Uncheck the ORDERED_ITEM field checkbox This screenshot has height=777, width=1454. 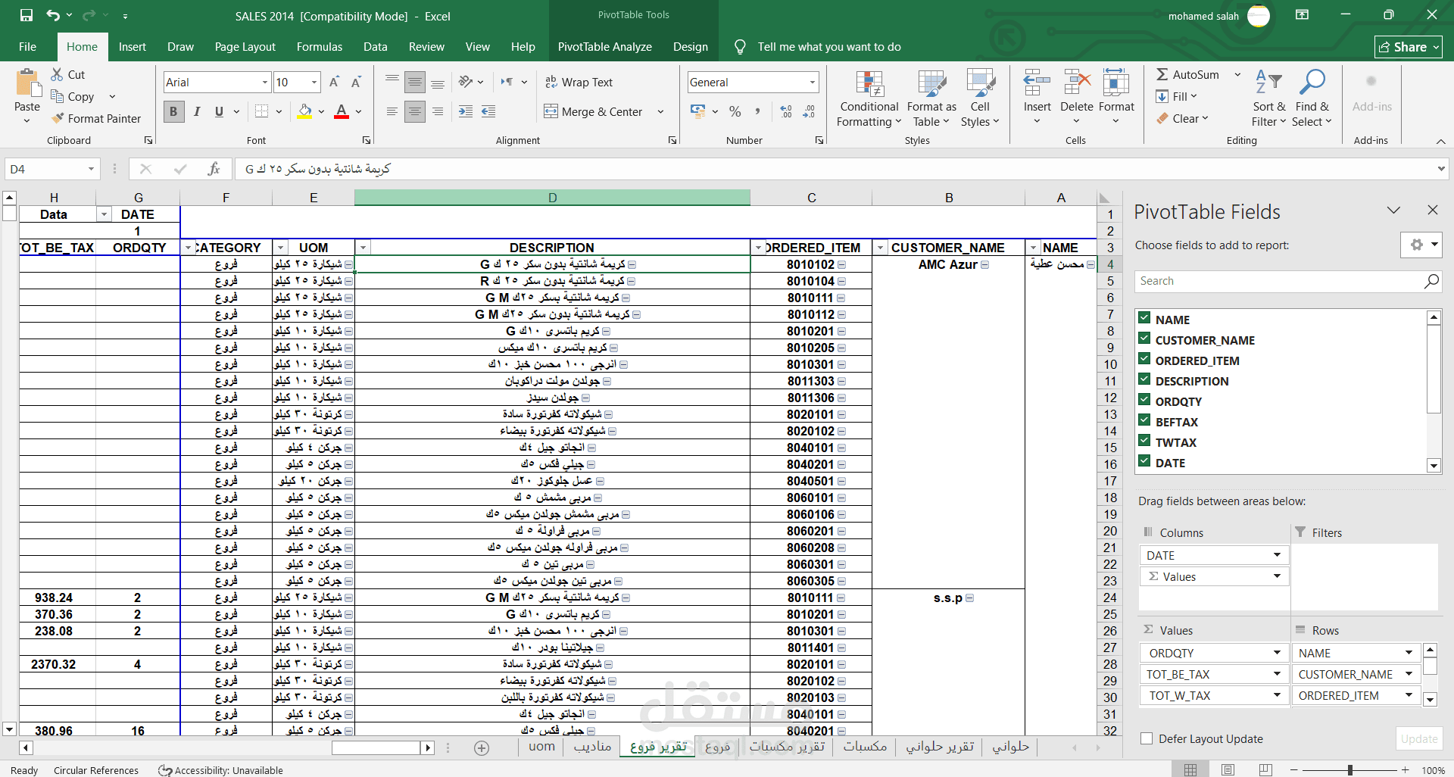point(1144,359)
